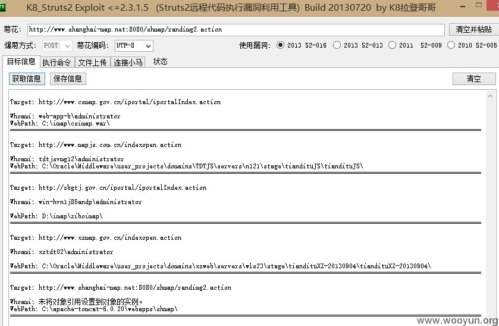The height and width of the screenshot is (326, 499).
Task: Open the 连接小马 tab
Action: tap(128, 62)
